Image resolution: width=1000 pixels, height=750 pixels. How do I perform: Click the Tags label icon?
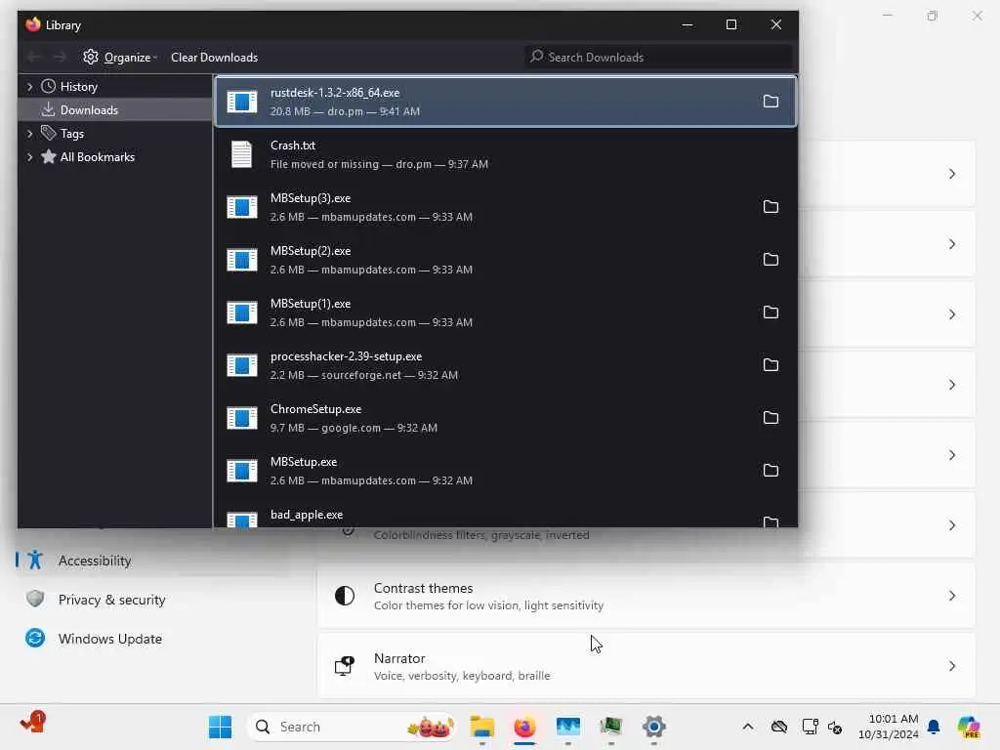[x=49, y=133]
